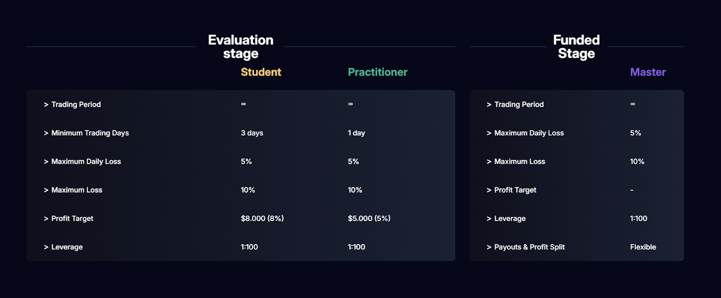Click infinity symbol under Practitioner
The width and height of the screenshot is (721, 298).
click(x=350, y=104)
